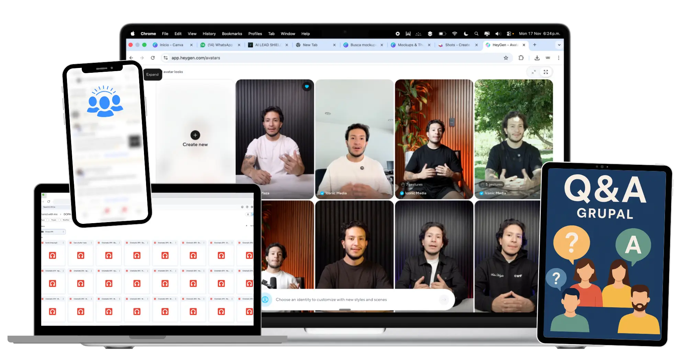Viewport: 690px width, 355px height.
Task: Open more options for bomb timer.mp3
Action: (63, 243)
